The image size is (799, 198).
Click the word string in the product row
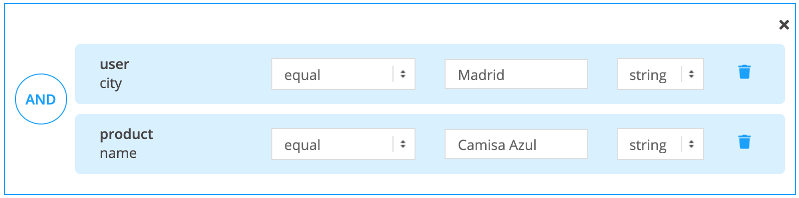[x=648, y=145]
